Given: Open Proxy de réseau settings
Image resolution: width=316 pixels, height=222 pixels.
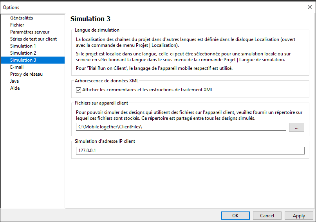Looking at the screenshot, I should (x=26, y=74).
